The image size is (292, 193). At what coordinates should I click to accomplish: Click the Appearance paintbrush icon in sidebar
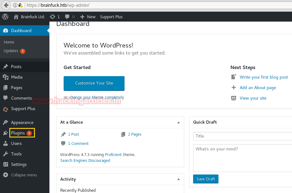coord(6,122)
